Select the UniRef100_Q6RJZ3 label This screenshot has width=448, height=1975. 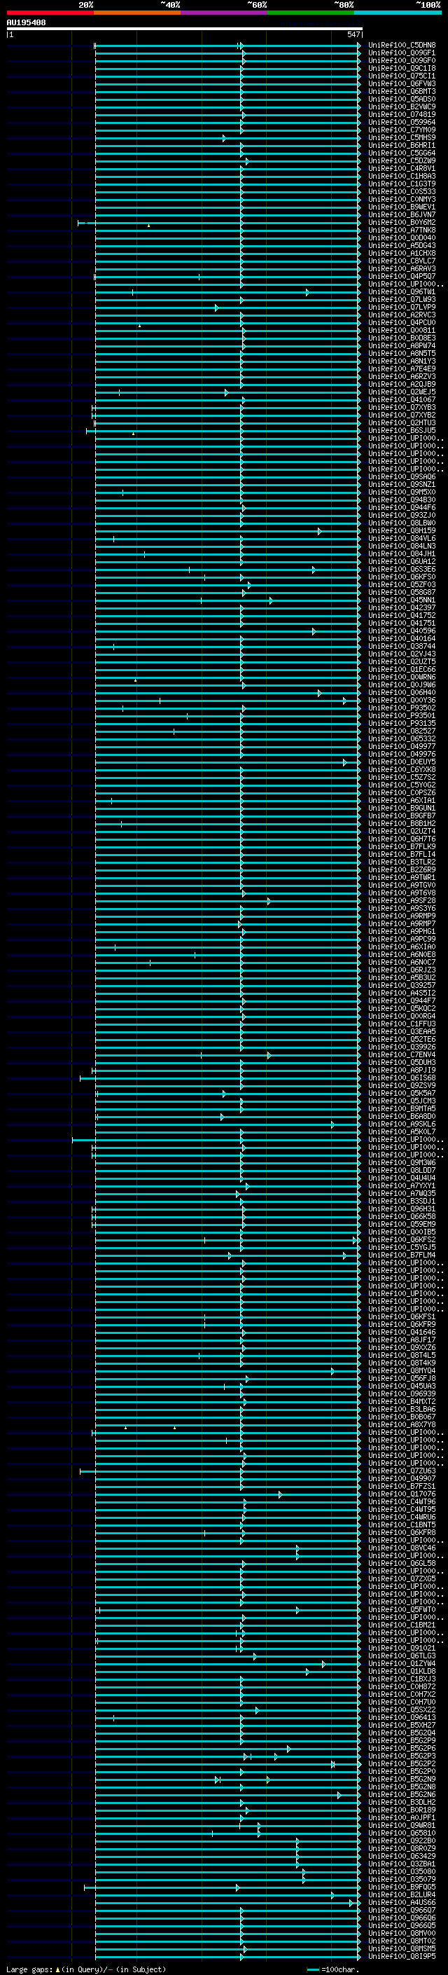(x=402, y=970)
